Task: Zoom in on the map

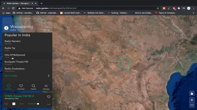Action: tap(192, 100)
